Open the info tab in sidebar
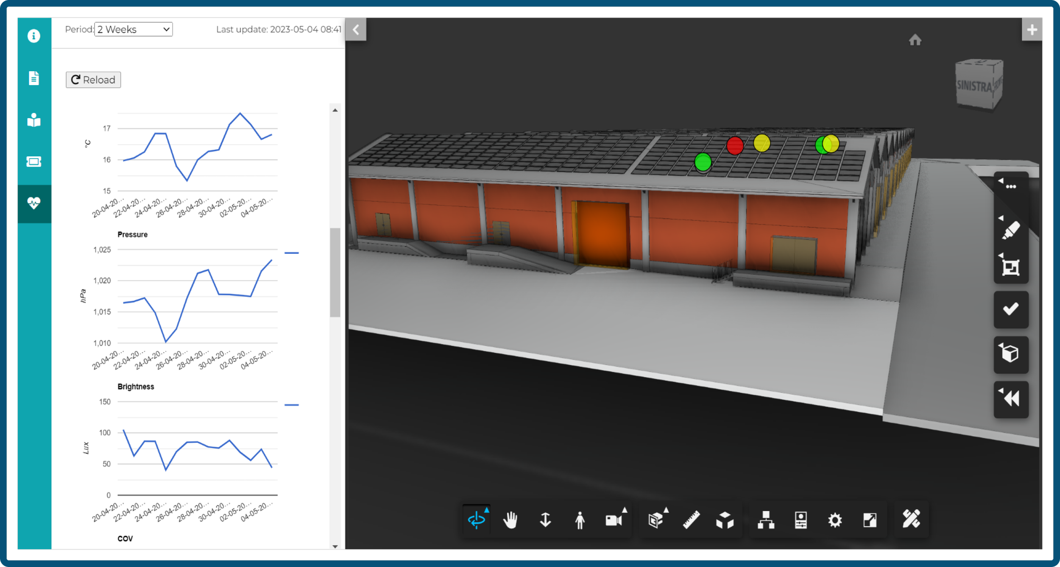This screenshot has height=567, width=1060. point(34,36)
